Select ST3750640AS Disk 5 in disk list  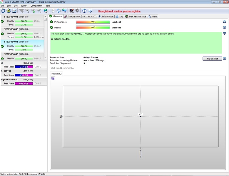pyautogui.click(x=22, y=56)
